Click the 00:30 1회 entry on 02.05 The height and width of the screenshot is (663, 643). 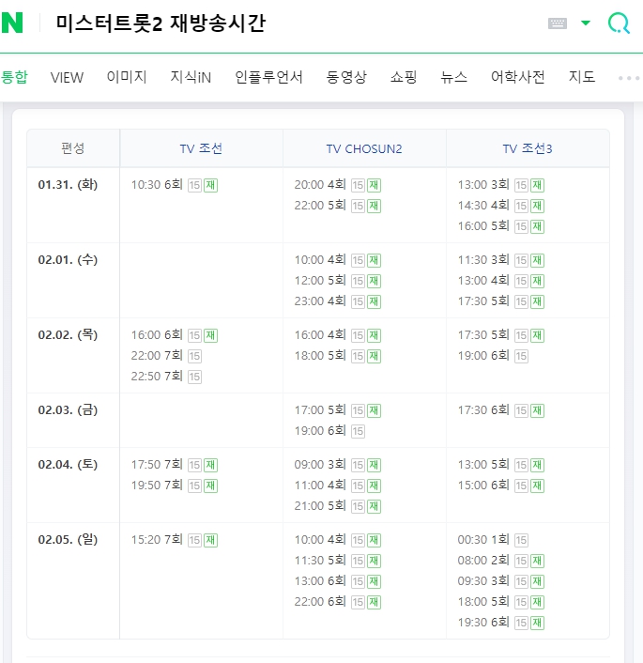pyautogui.click(x=483, y=540)
